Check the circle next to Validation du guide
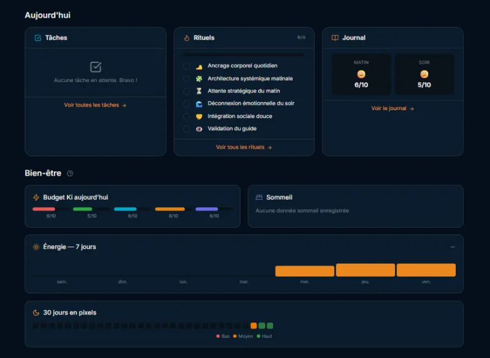Viewport: 490px width, 358px height. 186,129
